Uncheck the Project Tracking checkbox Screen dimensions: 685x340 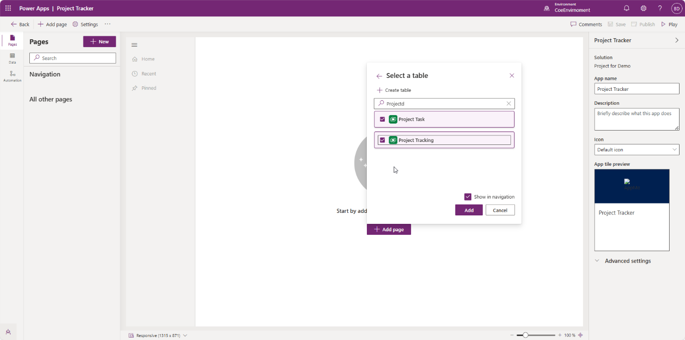point(382,140)
